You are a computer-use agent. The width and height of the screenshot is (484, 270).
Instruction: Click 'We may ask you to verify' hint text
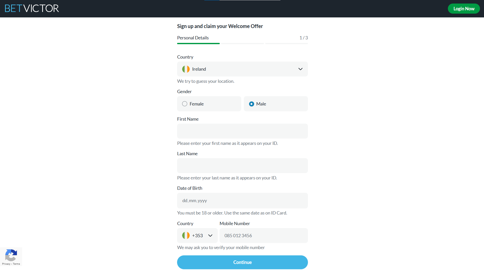tap(221, 248)
